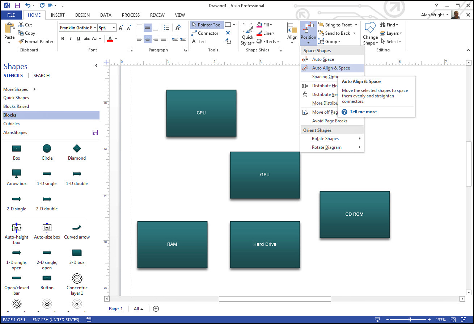Select the CD ROM shape on canvas
The image size is (474, 324).
tap(355, 214)
